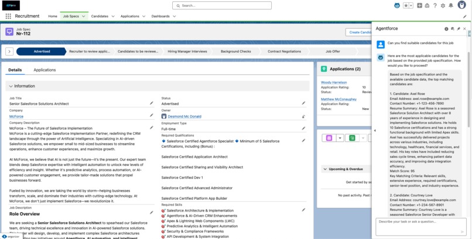Open Desmond Mc Donald owner link
This screenshot has height=239, width=472.
184,116
